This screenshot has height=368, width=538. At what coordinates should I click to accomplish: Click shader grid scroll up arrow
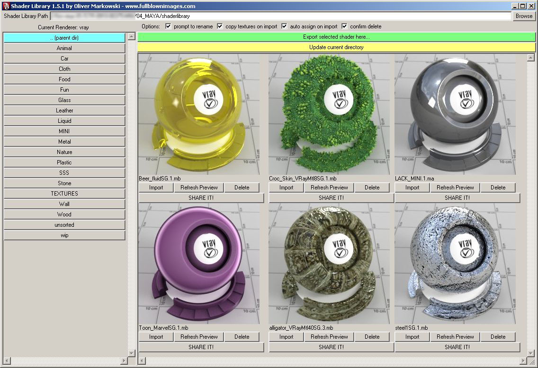pyautogui.click(x=531, y=58)
